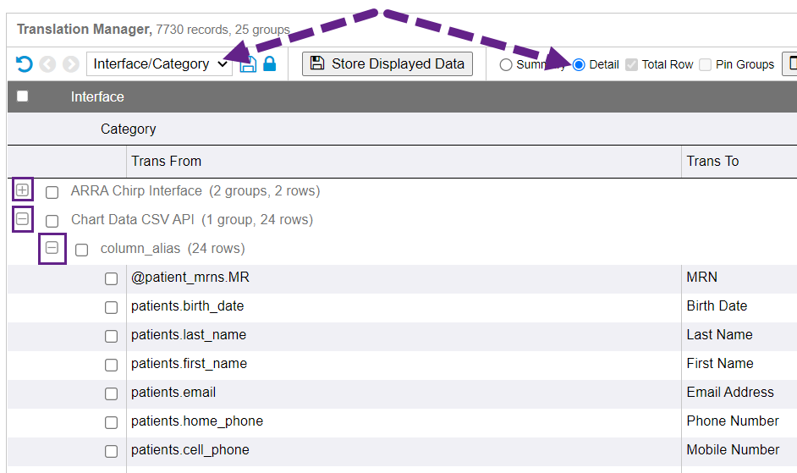Select the Summary radio button

tap(506, 65)
